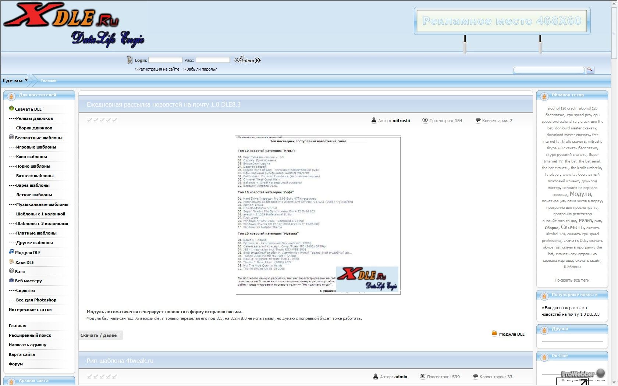
Task: Click the icon next to Скачать DLE
Action: (x=11, y=108)
